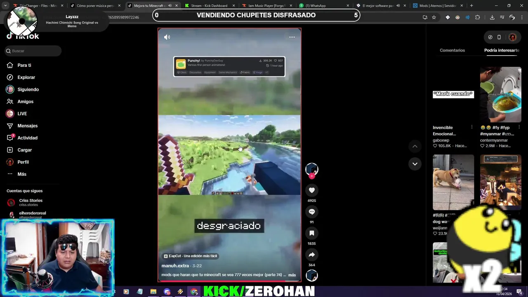Screen dimensions: 528x297
Task: Open options for the #myanmar card
Action: [x=519, y=127]
